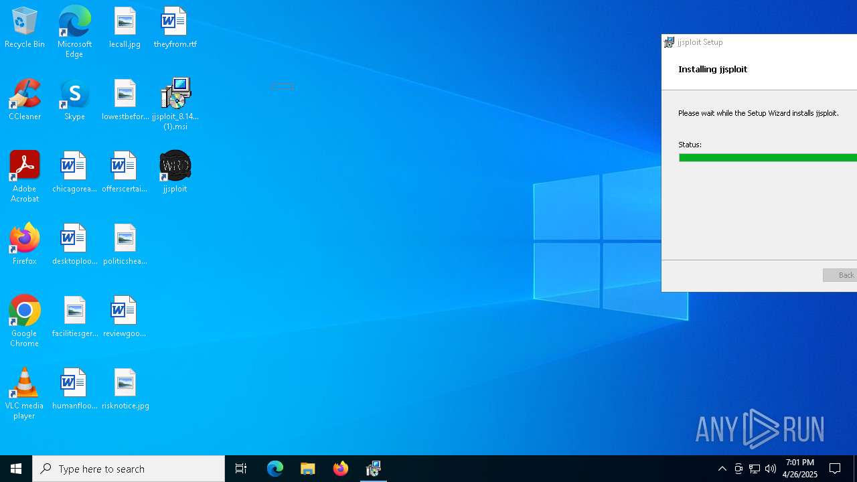Select the facilitiesger... image file
Viewport: 857px width, 482px height.
click(x=74, y=317)
